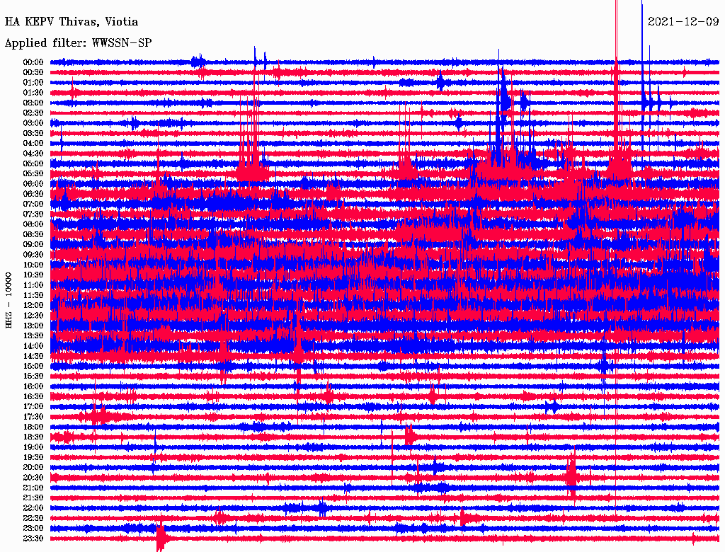Select the 07:00 time label
The width and height of the screenshot is (725, 552).
(x=33, y=204)
